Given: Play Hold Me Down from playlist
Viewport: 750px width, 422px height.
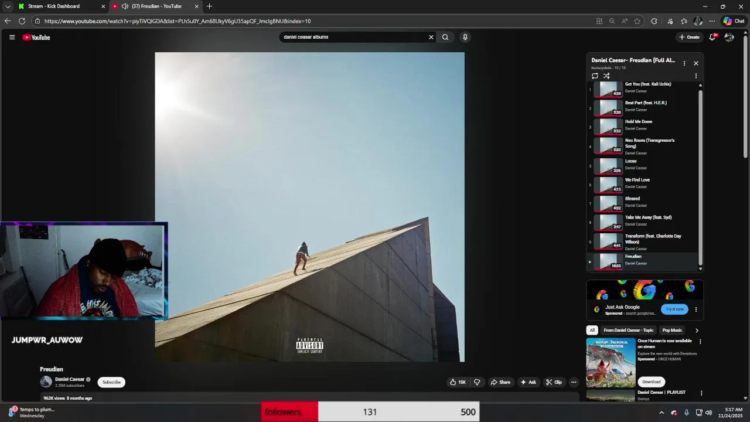Looking at the screenshot, I should pos(643,127).
